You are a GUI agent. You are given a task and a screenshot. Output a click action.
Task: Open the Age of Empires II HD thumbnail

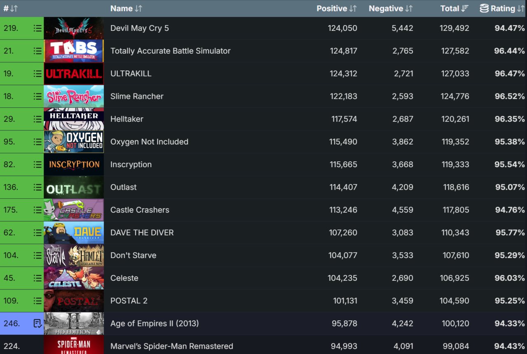(x=74, y=324)
